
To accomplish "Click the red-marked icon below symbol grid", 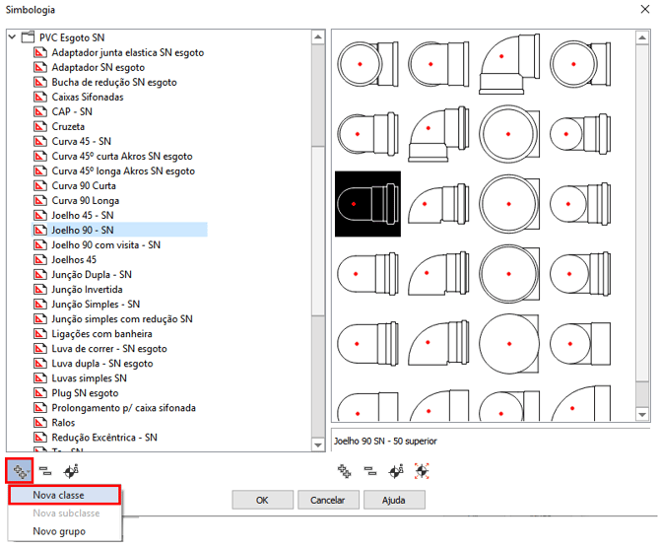I will coord(423,471).
